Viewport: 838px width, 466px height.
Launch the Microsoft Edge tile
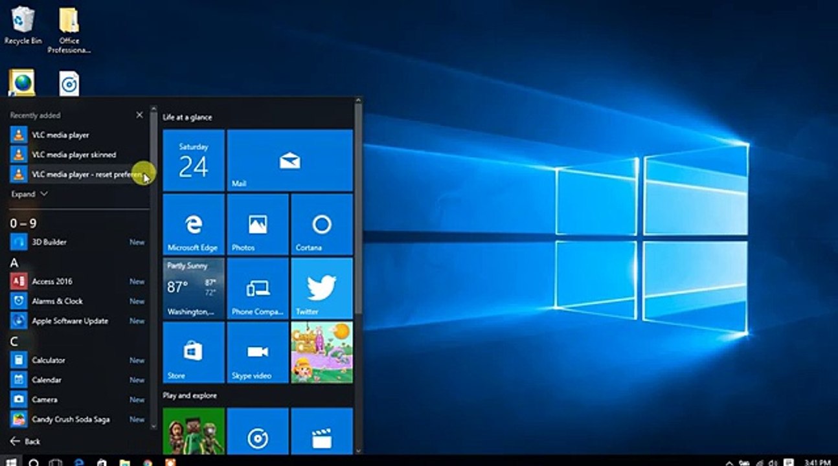(x=194, y=224)
